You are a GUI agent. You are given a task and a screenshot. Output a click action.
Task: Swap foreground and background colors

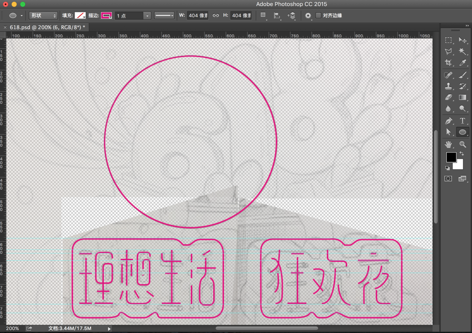[x=462, y=154]
